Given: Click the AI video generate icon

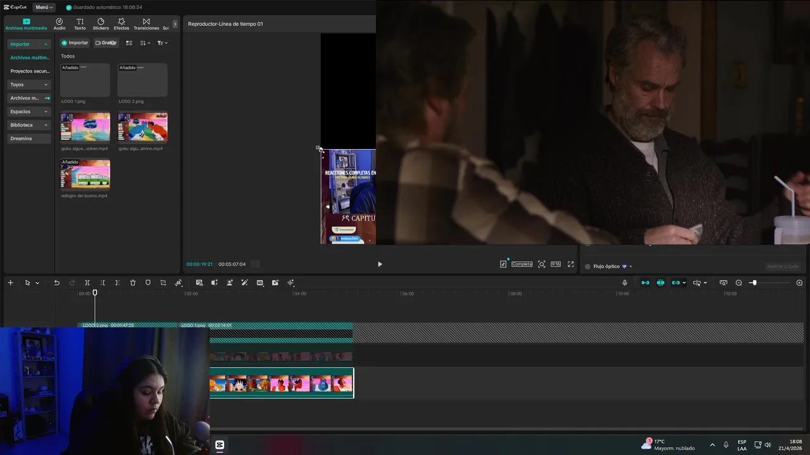Looking at the screenshot, I should pyautogui.click(x=275, y=282).
